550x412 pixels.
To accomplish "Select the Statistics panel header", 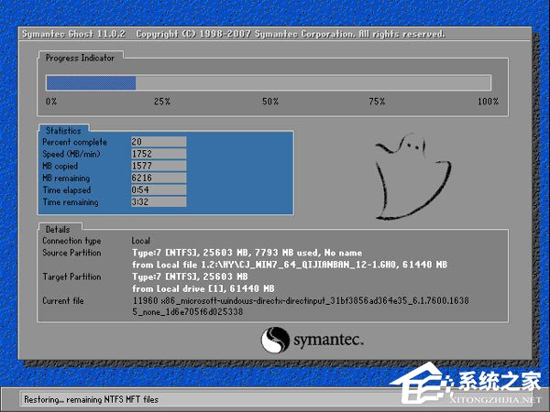I will [x=63, y=131].
